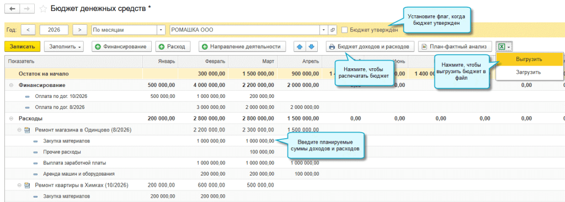Add page to favorites with star icon

pos(43,9)
